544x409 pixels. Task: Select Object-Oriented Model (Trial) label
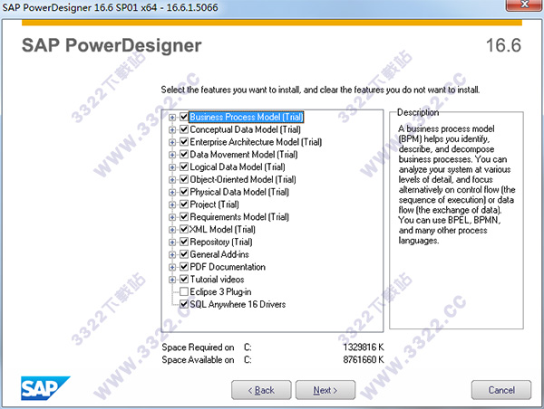(243, 179)
